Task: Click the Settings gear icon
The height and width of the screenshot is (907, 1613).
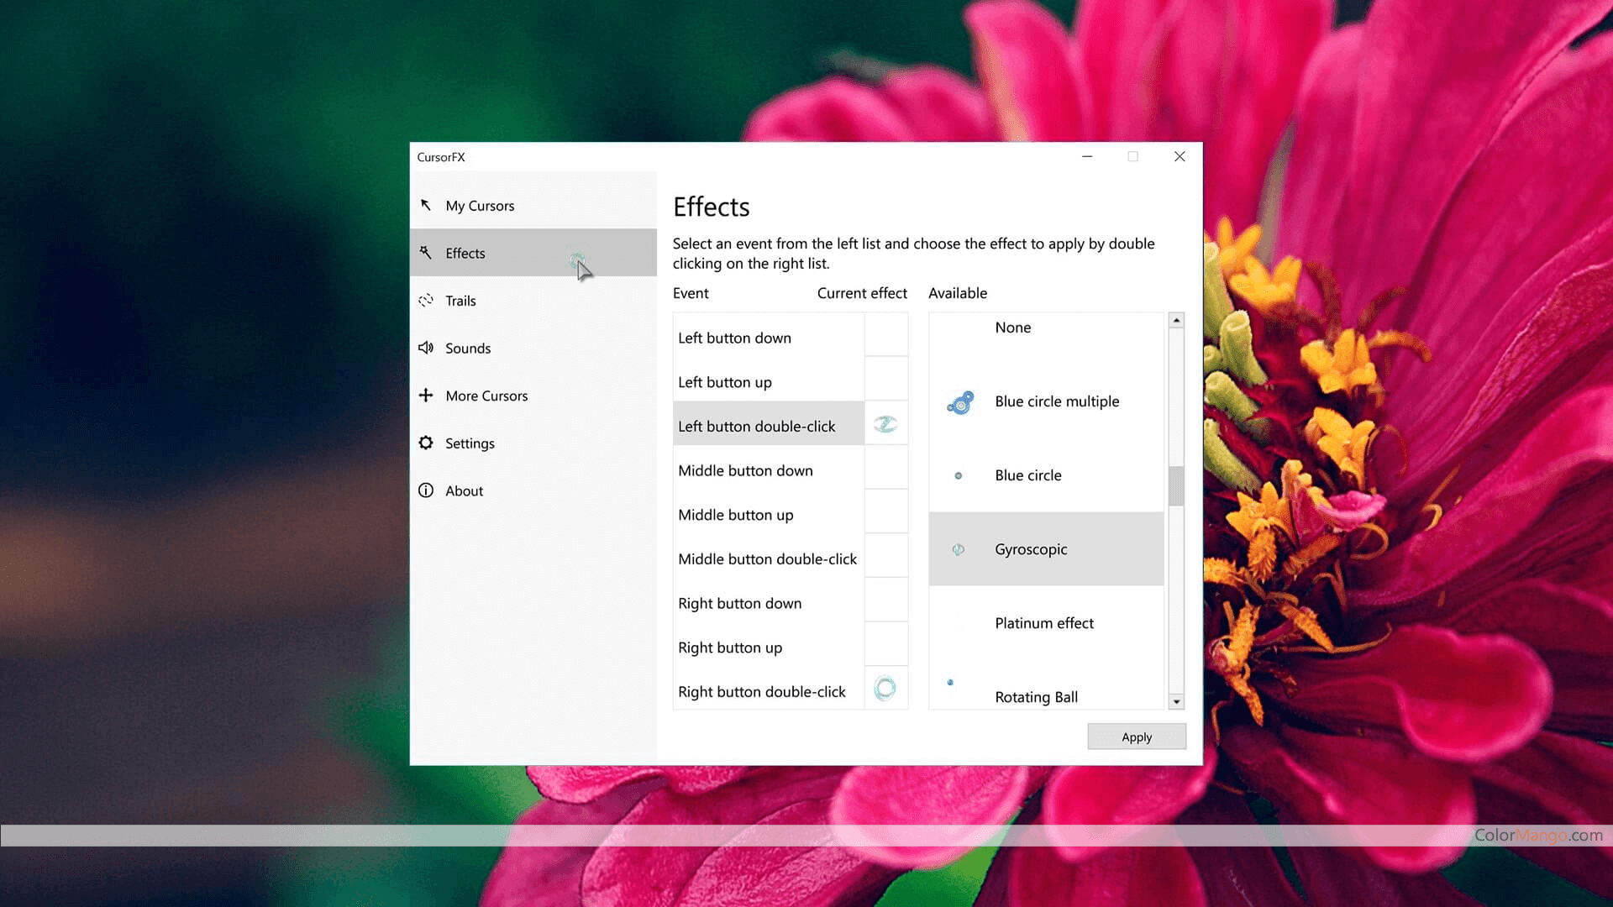Action: 426,443
